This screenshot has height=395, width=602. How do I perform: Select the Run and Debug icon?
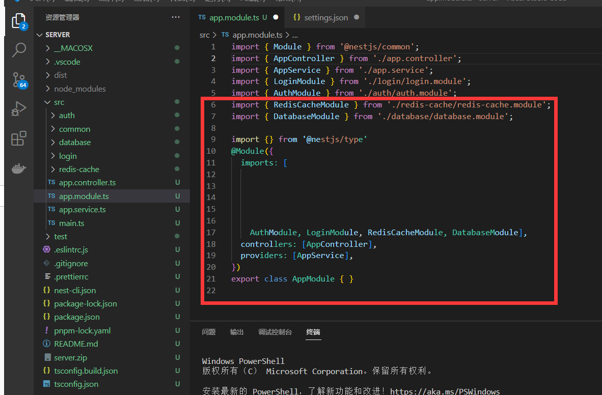(19, 108)
